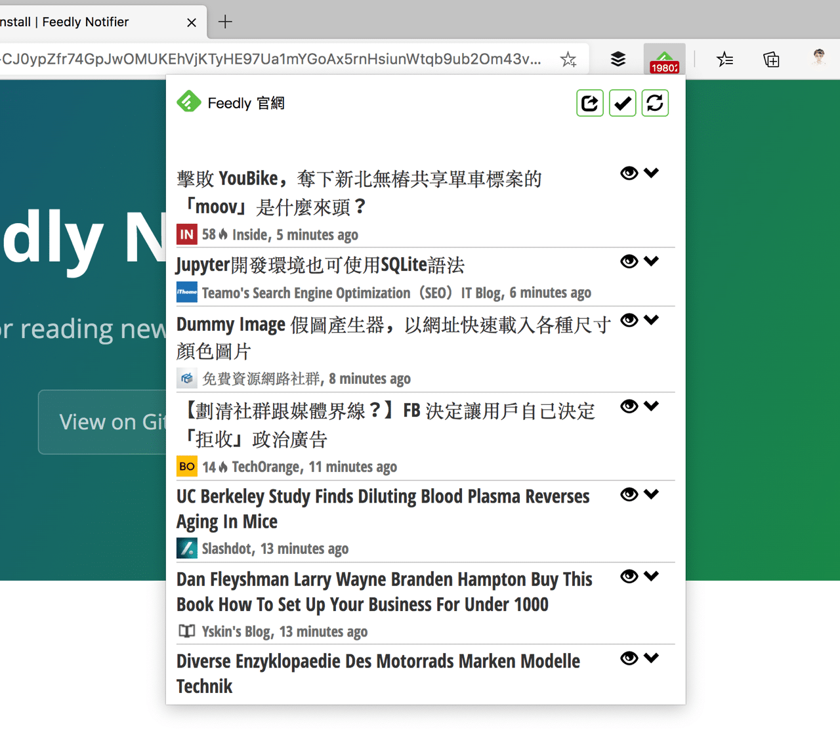Viewport: 840px width, 756px height.
Task: Click 'TechOrange, 11 minutes ago' source text
Action: click(314, 467)
